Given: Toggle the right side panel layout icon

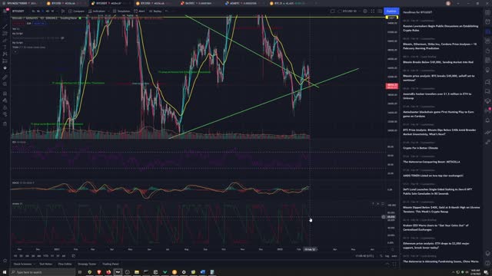Looking at the screenshot, I should click(380, 11).
